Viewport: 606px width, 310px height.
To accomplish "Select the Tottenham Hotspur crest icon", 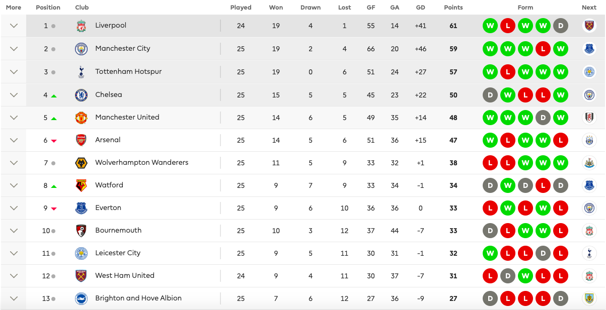I will [81, 72].
